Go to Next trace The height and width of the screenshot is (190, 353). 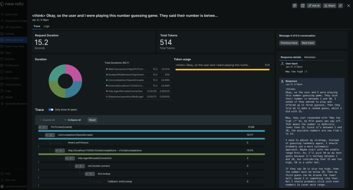pyautogui.click(x=308, y=43)
